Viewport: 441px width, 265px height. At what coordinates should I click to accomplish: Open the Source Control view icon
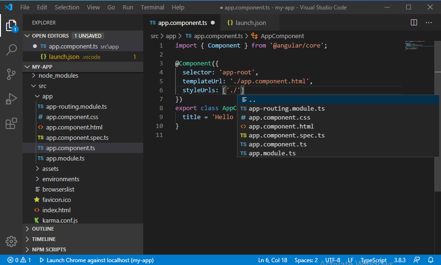click(x=11, y=74)
